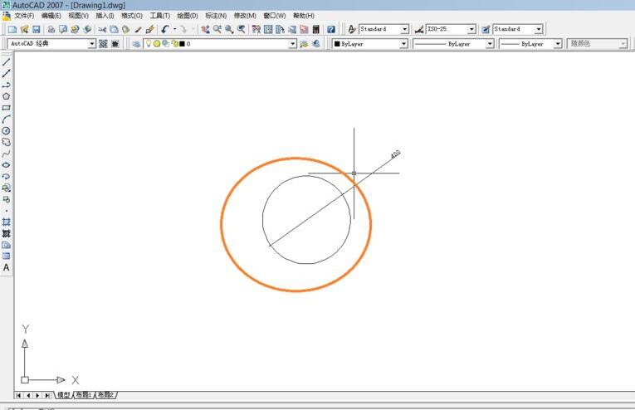Open the ISO-25 dimension style dropdown
This screenshot has height=410, width=635.
[x=471, y=29]
